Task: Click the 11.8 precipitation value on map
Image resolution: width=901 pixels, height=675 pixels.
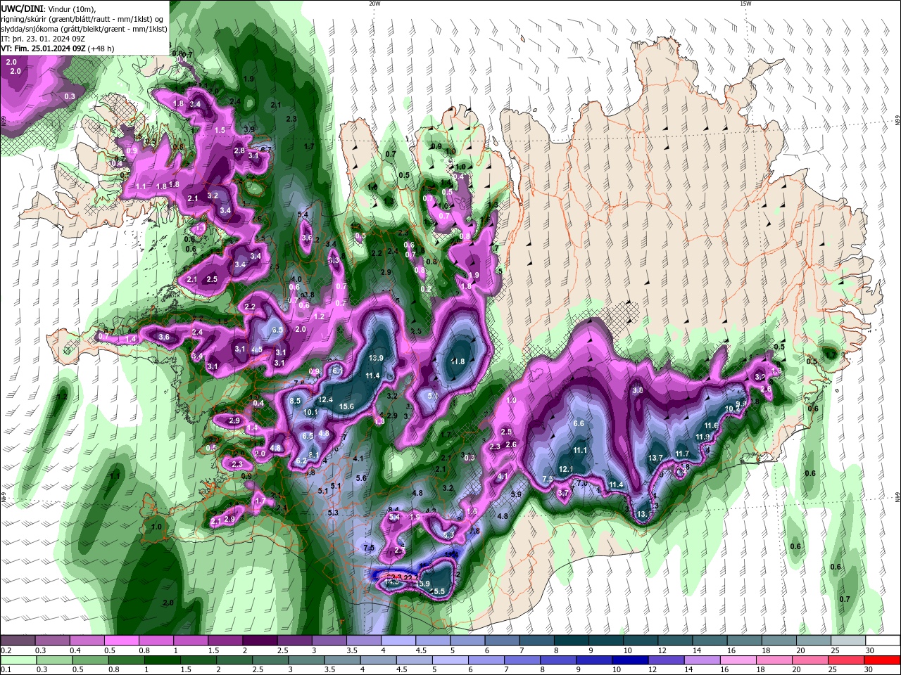Action: [458, 361]
